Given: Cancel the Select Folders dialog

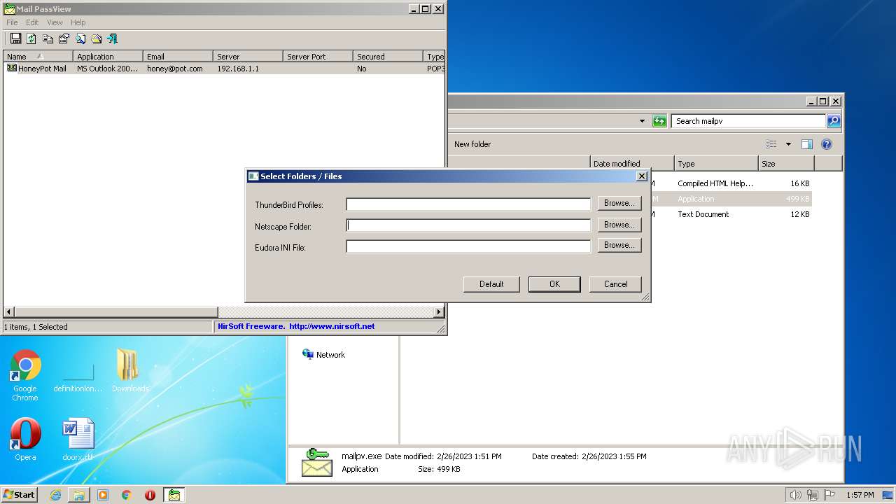Looking at the screenshot, I should coord(615,283).
